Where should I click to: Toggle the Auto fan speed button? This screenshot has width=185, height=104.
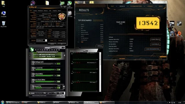[59, 86]
